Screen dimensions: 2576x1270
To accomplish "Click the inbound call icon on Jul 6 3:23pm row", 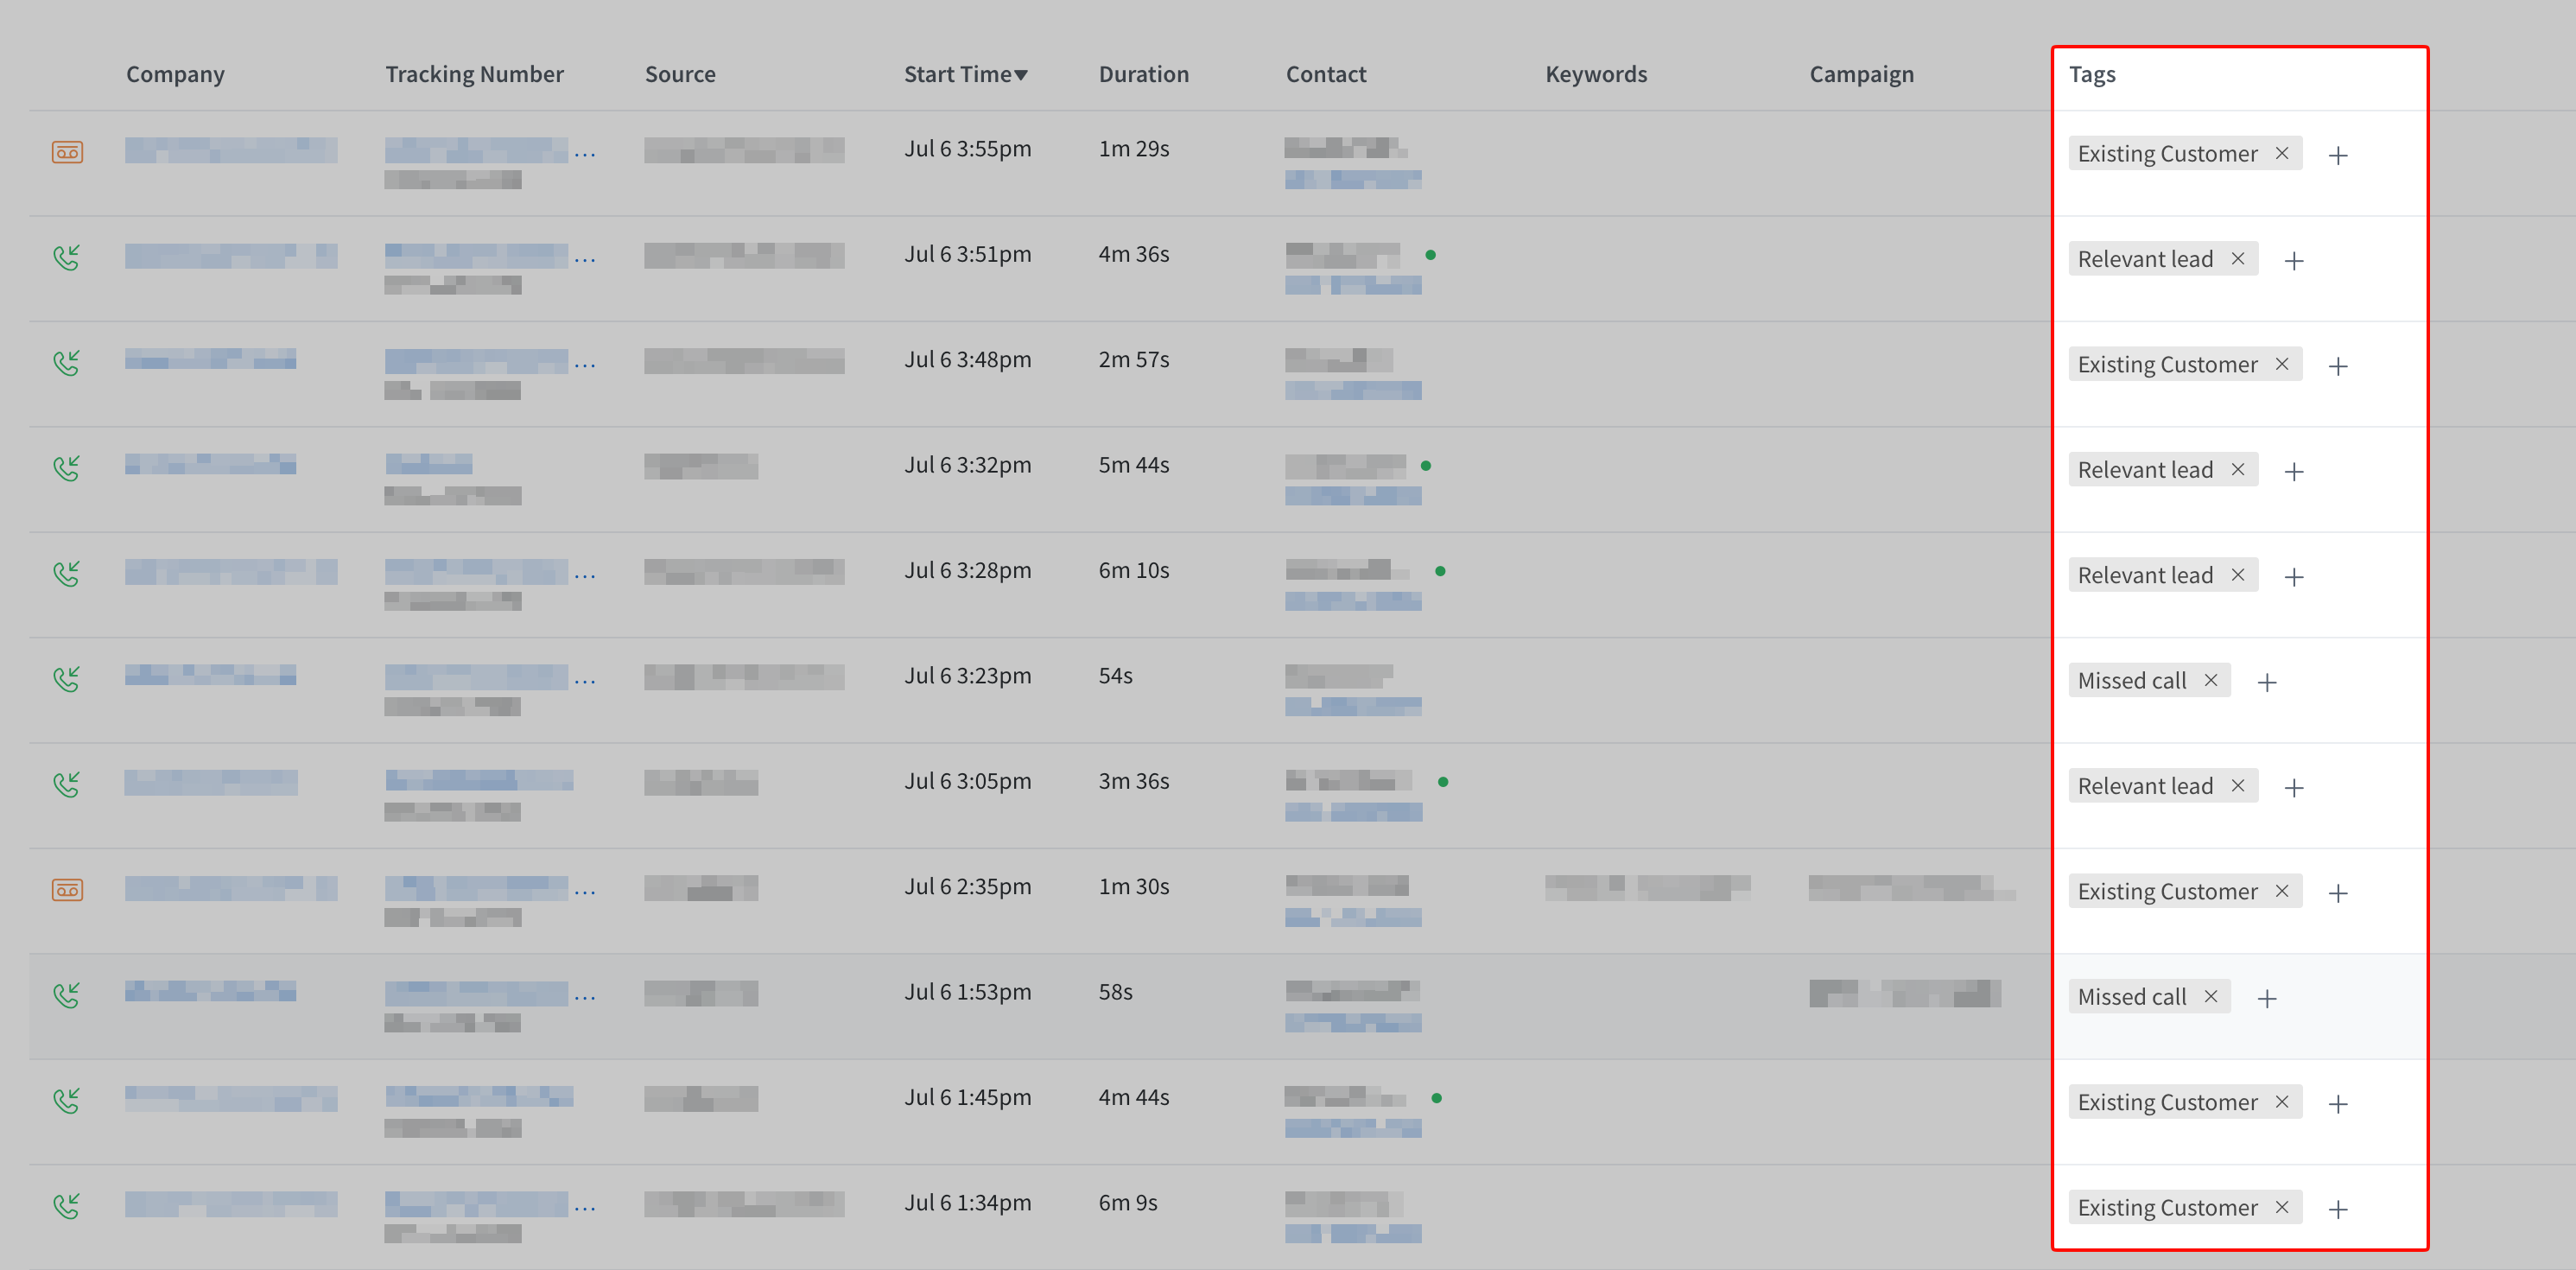I will [x=67, y=679].
